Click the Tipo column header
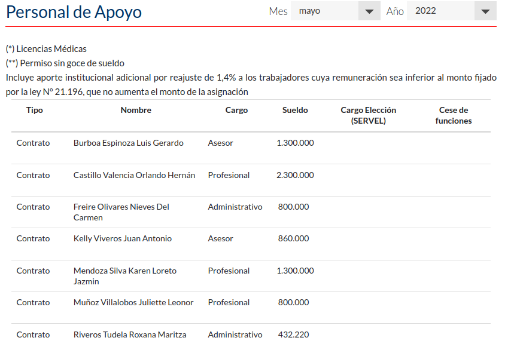This screenshot has width=514, height=359. [35, 110]
